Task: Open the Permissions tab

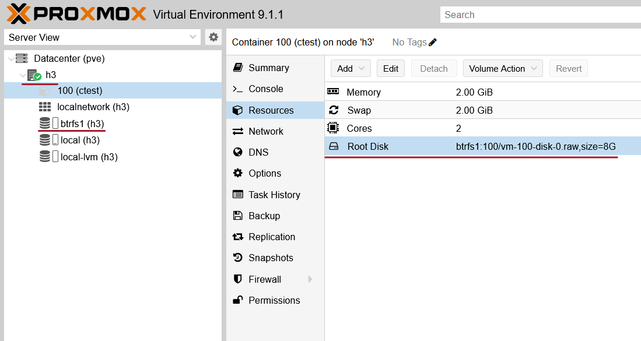Action: [x=275, y=300]
